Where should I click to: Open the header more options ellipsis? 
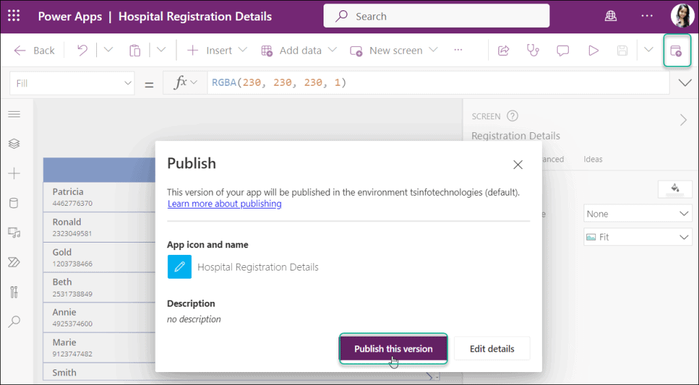(x=647, y=16)
